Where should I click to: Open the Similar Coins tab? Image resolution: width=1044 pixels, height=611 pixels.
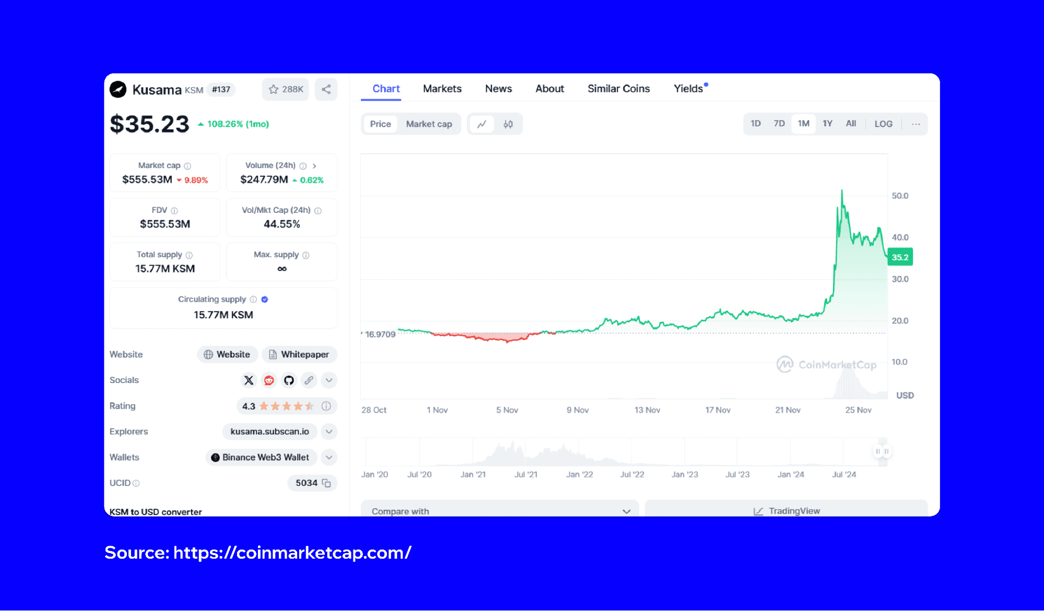tap(618, 89)
